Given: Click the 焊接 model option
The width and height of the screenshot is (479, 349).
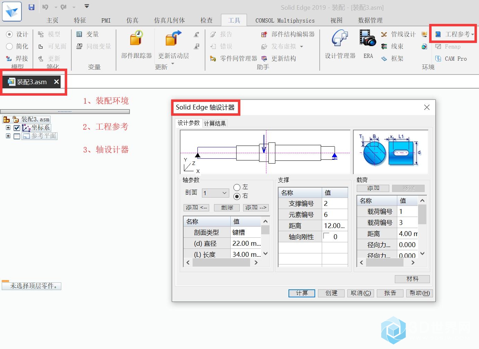Looking at the screenshot, I should [17, 58].
